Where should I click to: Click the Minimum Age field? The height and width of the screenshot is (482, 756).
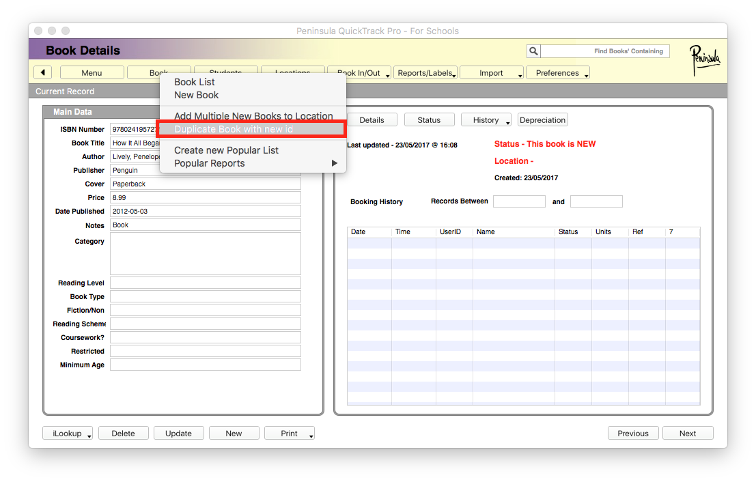206,365
